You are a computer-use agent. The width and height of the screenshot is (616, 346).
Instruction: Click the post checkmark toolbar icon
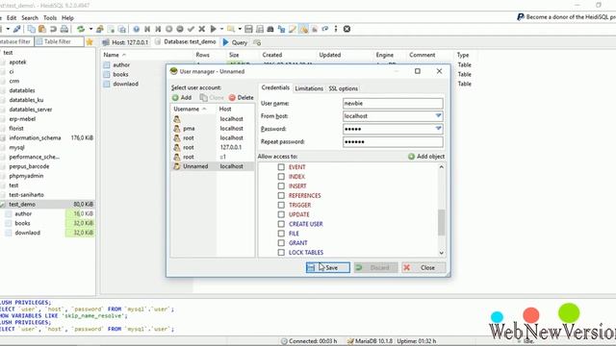coord(191,29)
